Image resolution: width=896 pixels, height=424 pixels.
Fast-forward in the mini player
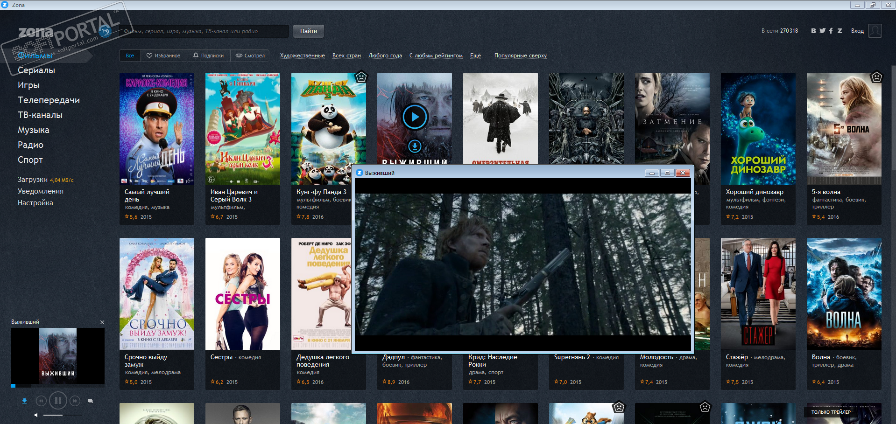pyautogui.click(x=75, y=401)
